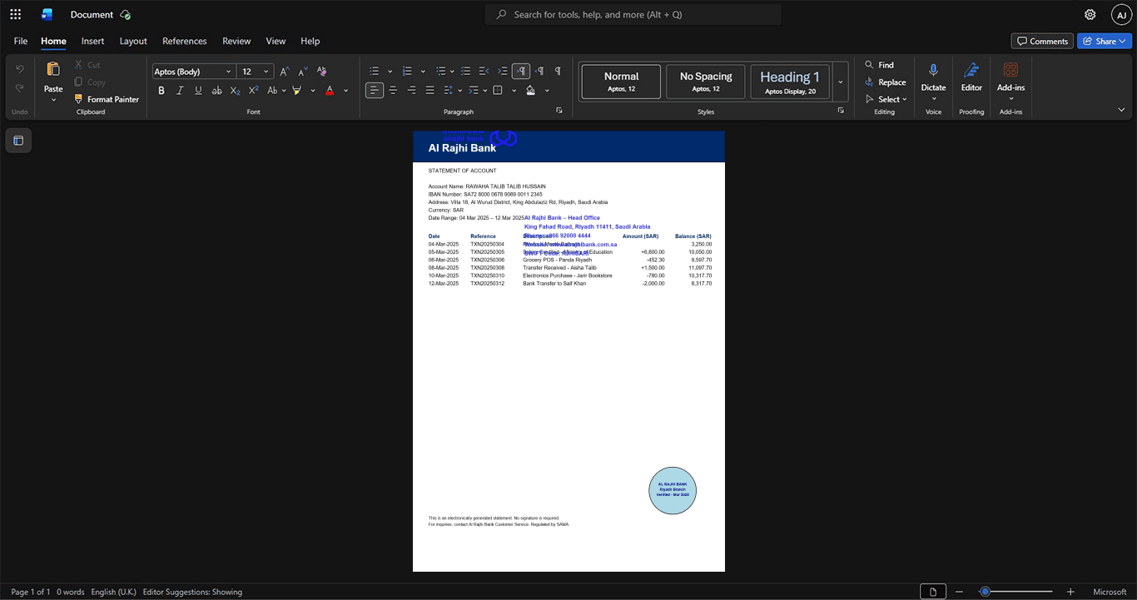Viewport: 1137px width, 600px height.
Task: Expand the highlight color options
Action: click(x=313, y=91)
